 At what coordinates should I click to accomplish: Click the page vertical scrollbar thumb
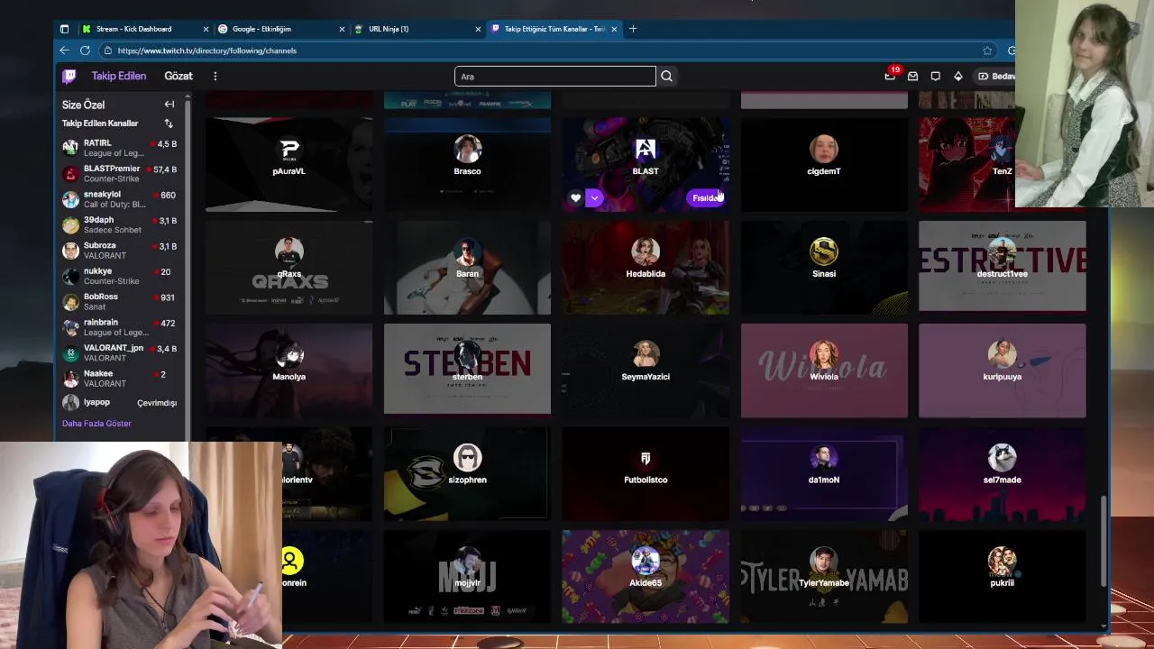pyautogui.click(x=1104, y=541)
